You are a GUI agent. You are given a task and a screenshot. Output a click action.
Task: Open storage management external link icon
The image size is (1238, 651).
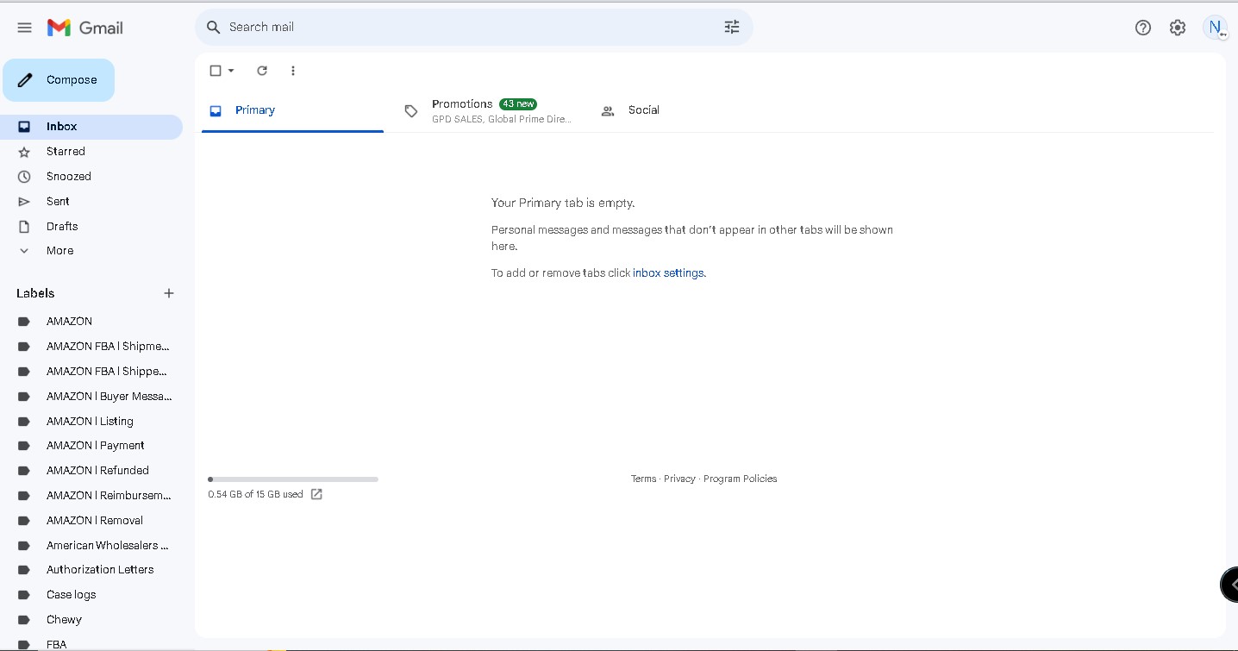tap(316, 494)
